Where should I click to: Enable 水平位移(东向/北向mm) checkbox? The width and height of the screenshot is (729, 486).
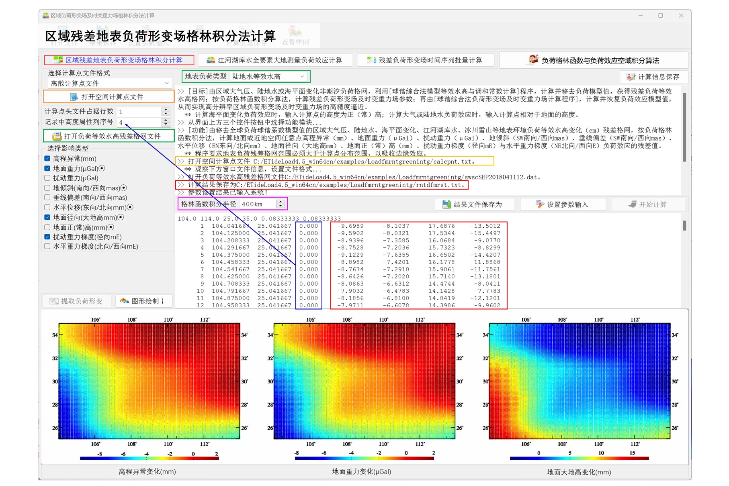[47, 207]
